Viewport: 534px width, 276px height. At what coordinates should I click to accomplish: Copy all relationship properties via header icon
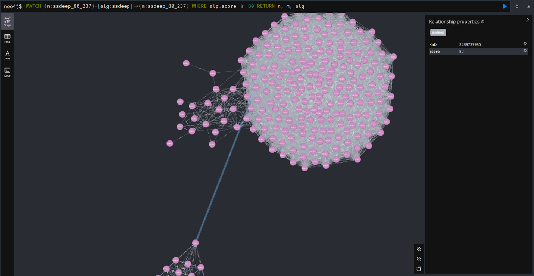(483, 22)
